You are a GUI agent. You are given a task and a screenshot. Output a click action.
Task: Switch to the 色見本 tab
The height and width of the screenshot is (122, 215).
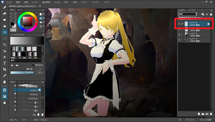point(20,10)
